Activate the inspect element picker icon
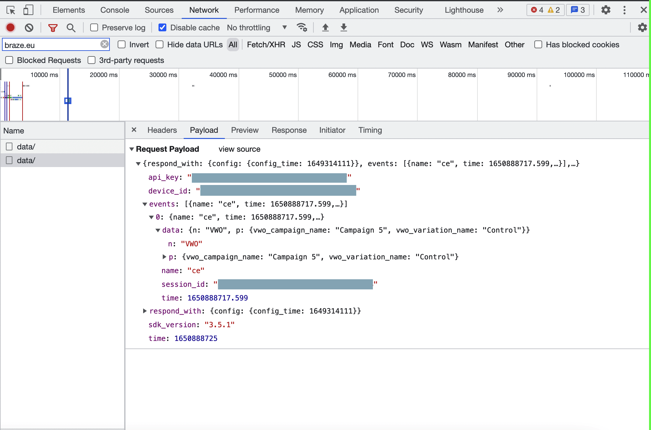The height and width of the screenshot is (430, 651). [x=11, y=10]
